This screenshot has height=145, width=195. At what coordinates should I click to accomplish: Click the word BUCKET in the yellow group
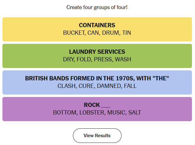74,33
